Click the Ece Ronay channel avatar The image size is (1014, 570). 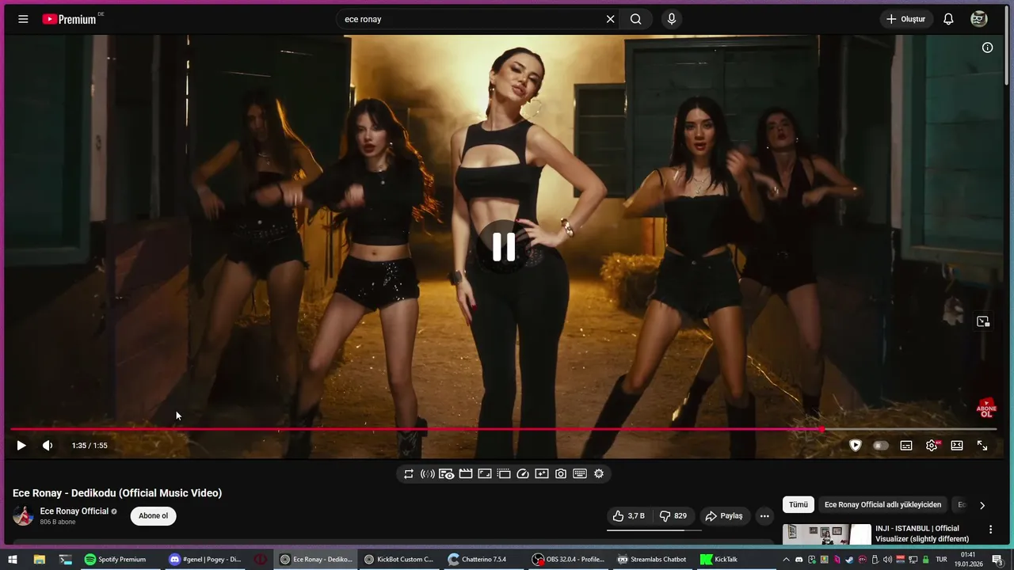(23, 516)
